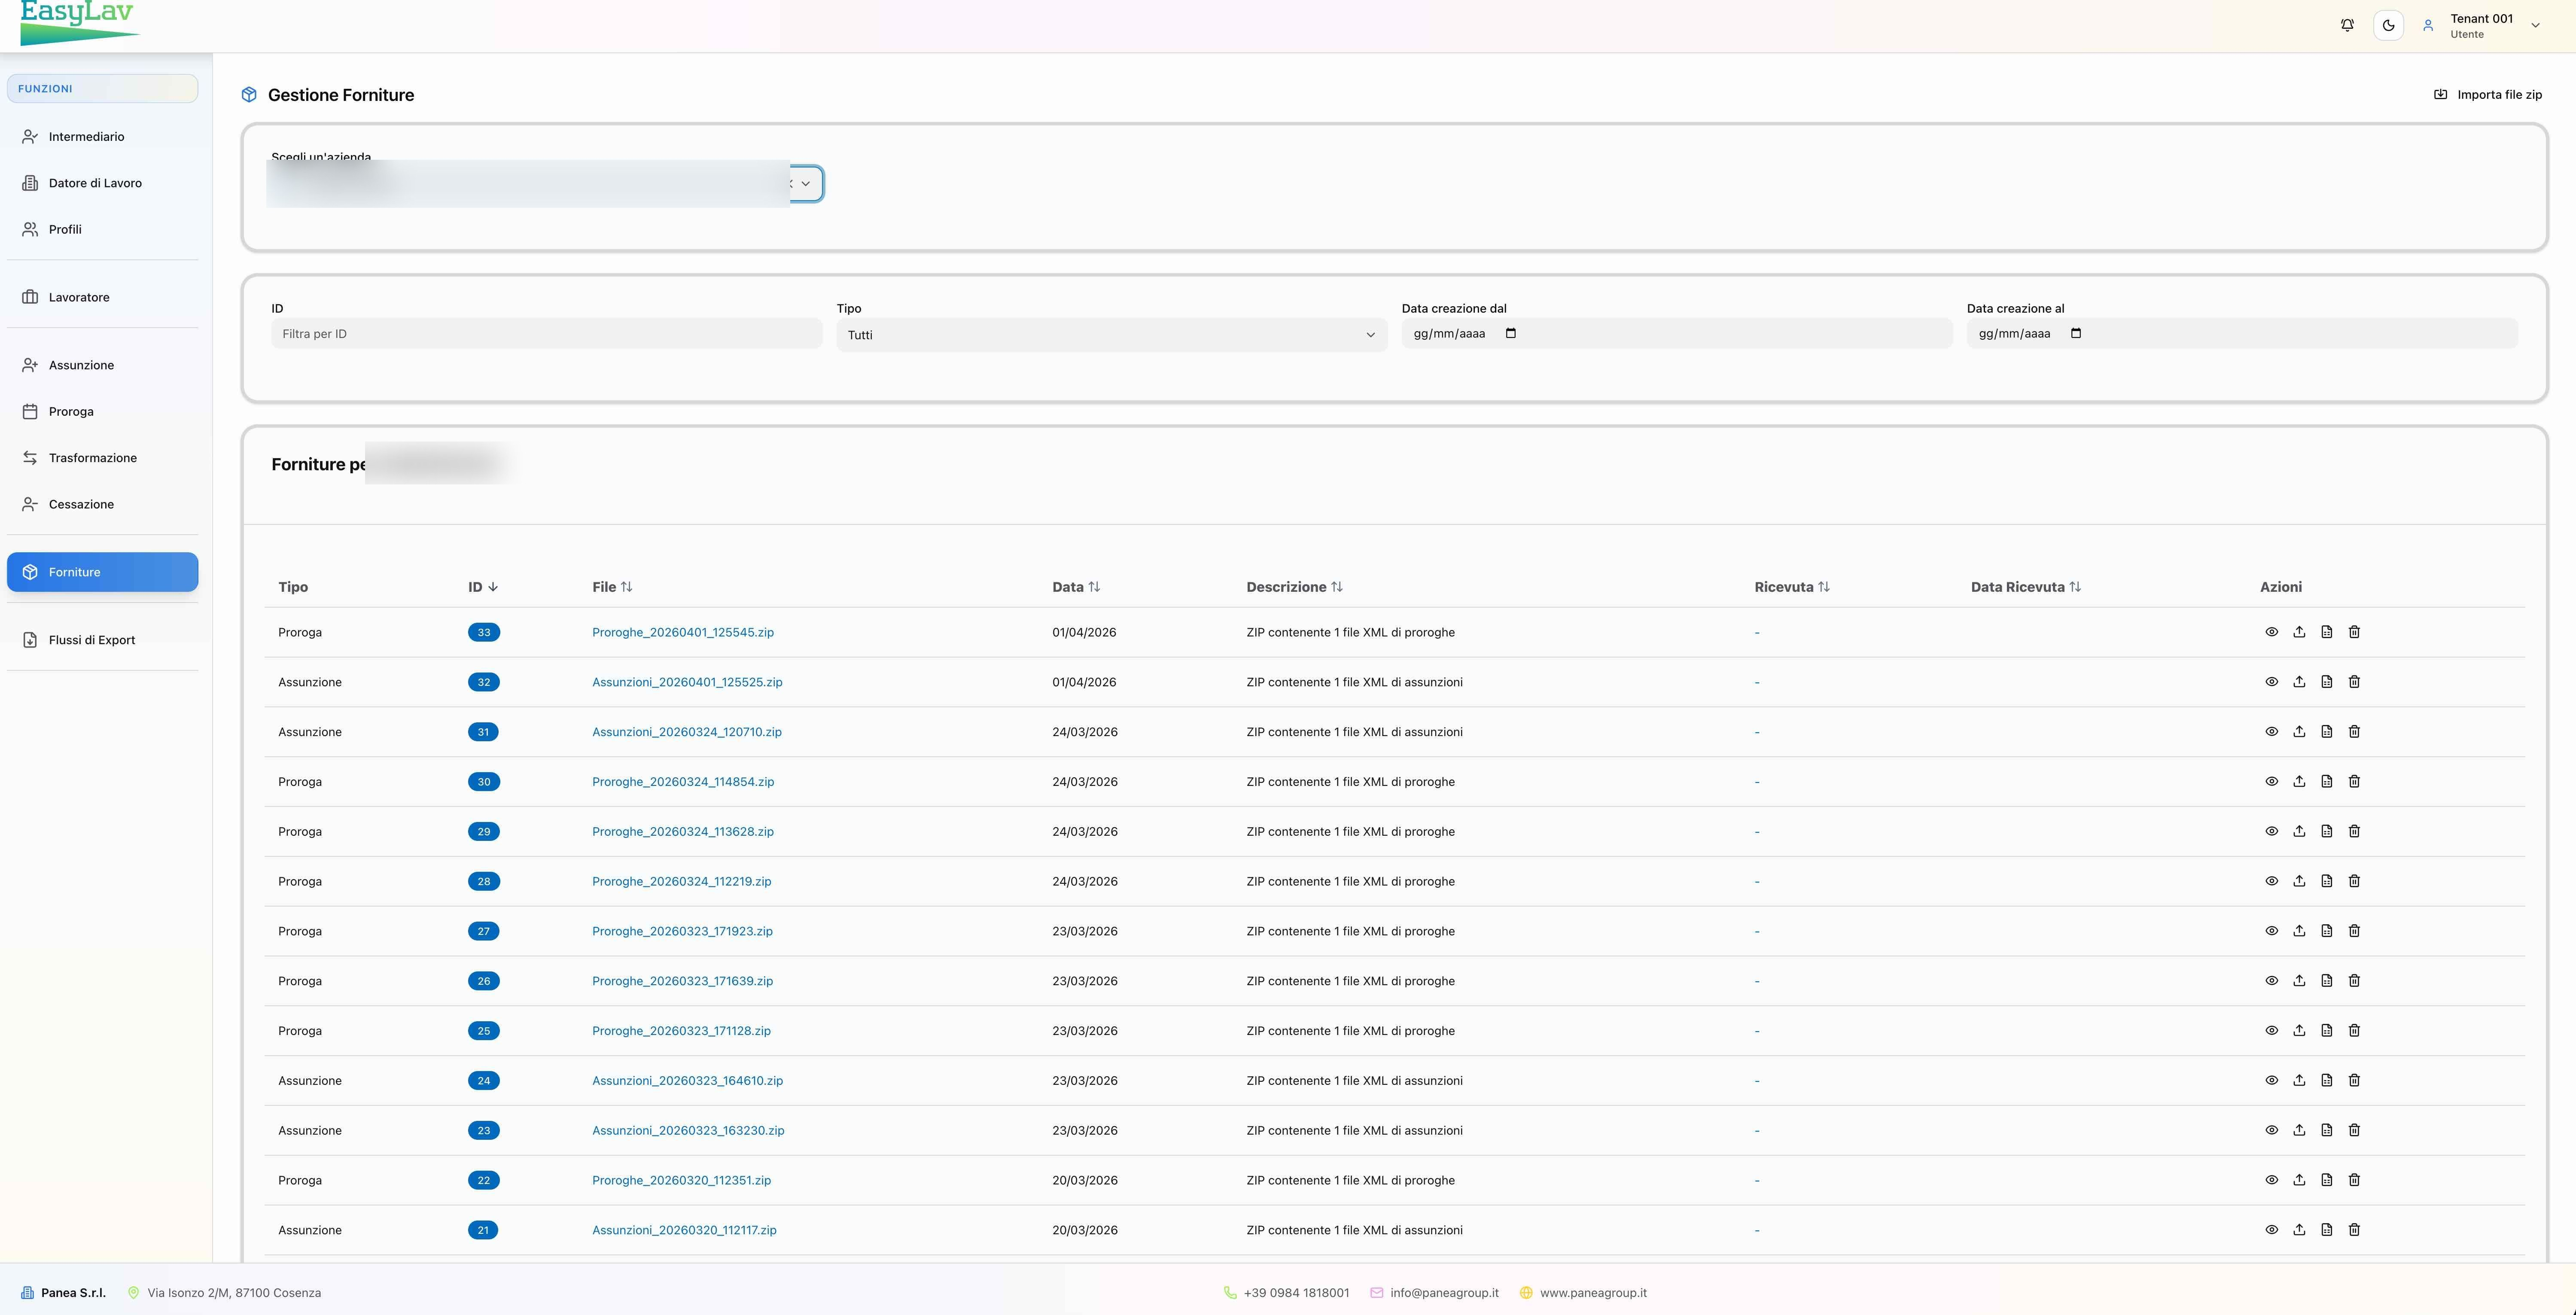Viewport: 2576px width, 1315px height.
Task: View details of fornitura ID 32
Action: [2271, 682]
